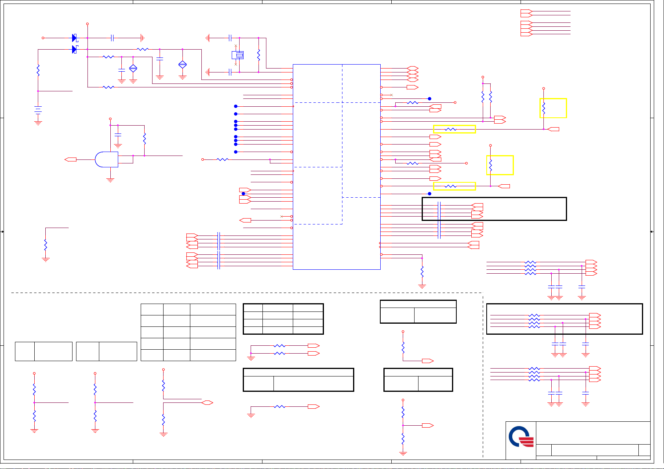The width and height of the screenshot is (664, 469).
Task: Select the lower Schottky diode symbol
Action: point(75,50)
